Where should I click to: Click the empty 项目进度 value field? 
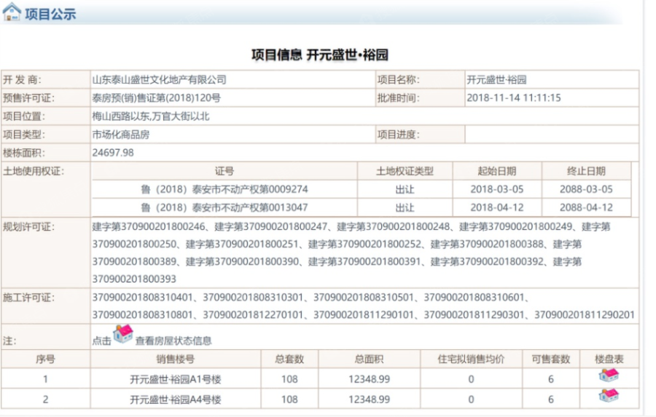[551, 135]
